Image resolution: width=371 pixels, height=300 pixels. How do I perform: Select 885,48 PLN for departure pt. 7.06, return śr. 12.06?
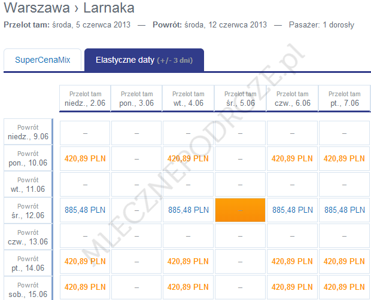(x=343, y=210)
